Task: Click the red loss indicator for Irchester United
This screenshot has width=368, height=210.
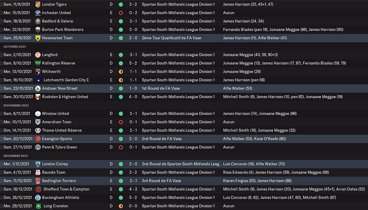Action: tap(121, 13)
